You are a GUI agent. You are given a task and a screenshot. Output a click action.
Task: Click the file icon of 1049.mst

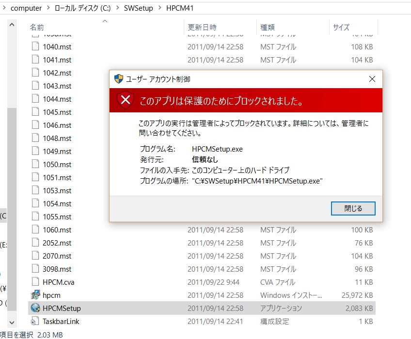click(35, 151)
